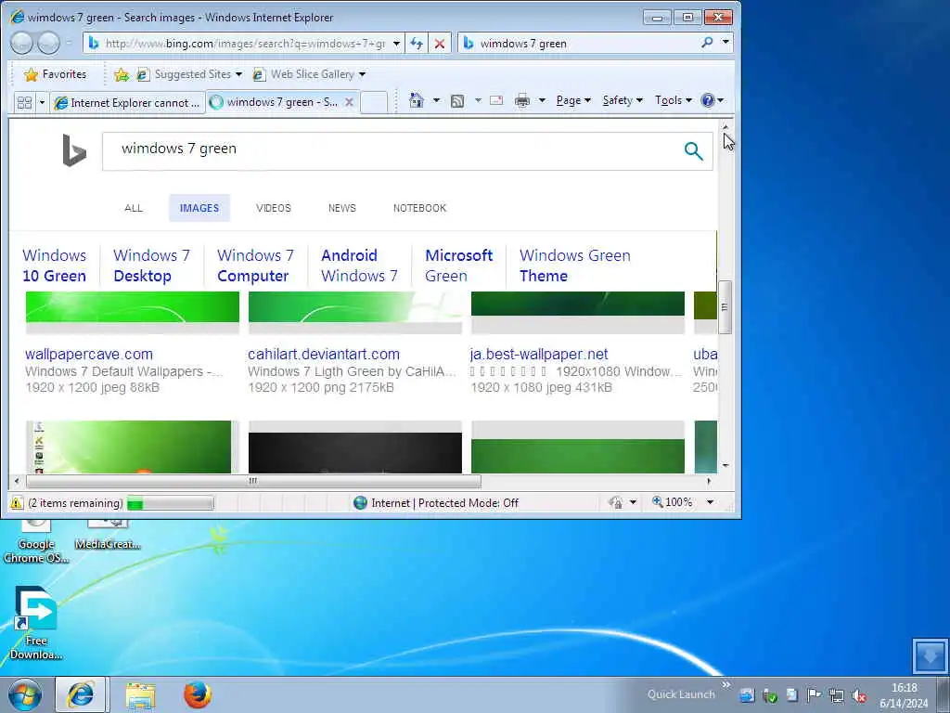Open Quick Tabs grid icon
Screen dimensions: 950x713
(24, 102)
